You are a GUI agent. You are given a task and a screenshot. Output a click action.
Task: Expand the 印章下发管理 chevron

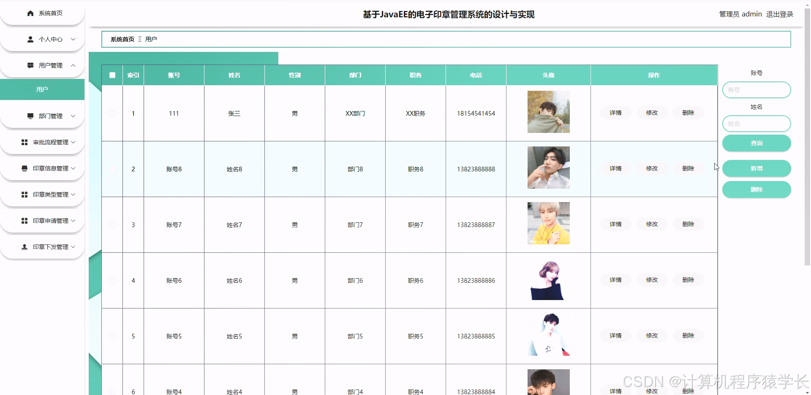pyautogui.click(x=73, y=247)
